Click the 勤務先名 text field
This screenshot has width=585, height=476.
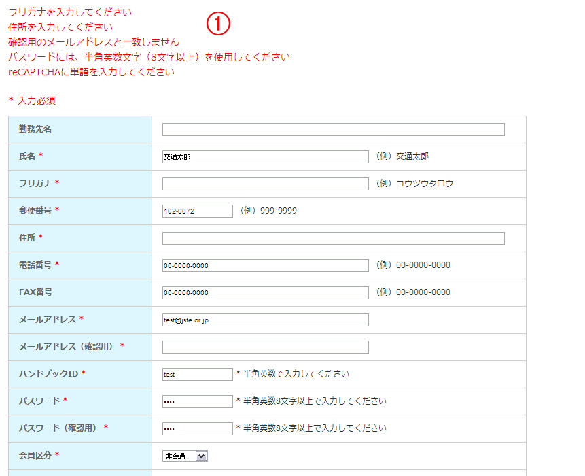pos(333,130)
